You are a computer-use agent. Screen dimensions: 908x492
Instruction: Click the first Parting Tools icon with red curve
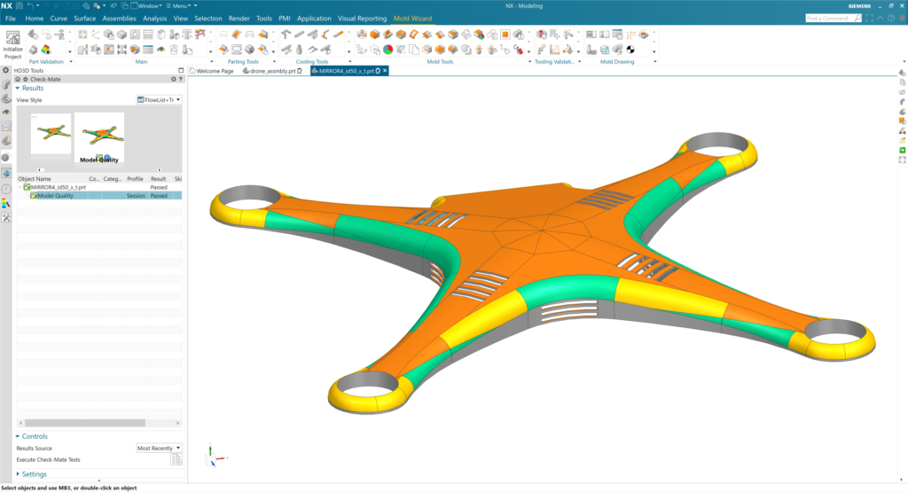[x=223, y=35]
